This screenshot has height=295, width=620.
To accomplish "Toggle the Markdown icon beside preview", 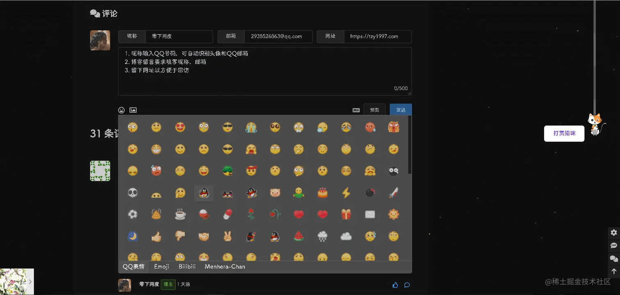I will (x=356, y=110).
